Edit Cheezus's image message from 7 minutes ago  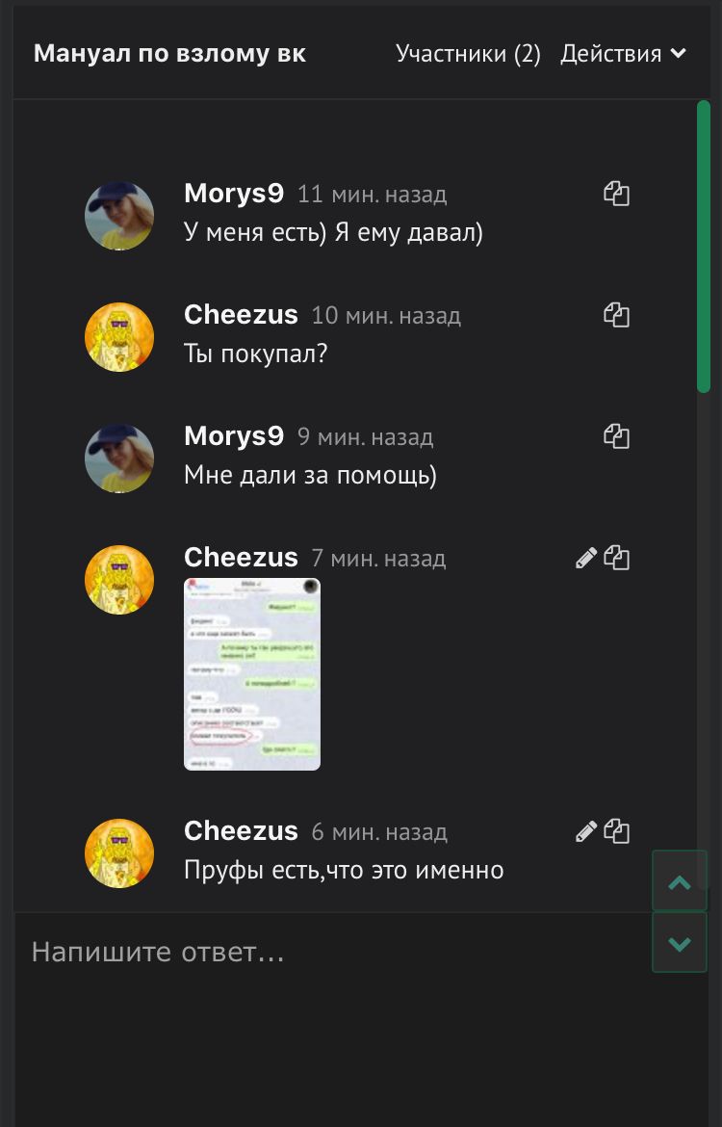pos(586,559)
